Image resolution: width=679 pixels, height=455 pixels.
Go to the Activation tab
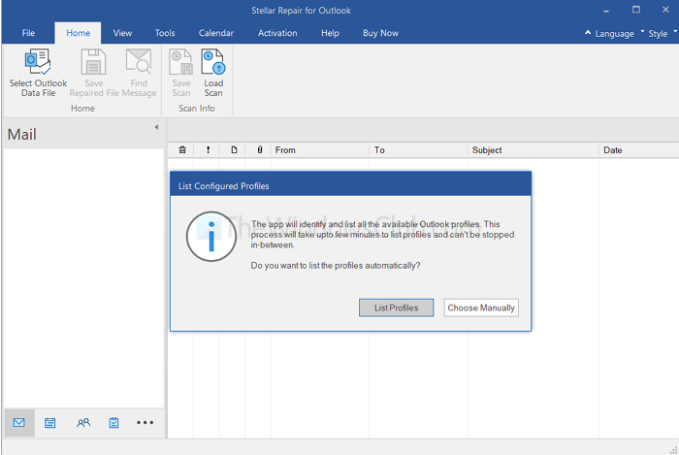[x=277, y=33]
